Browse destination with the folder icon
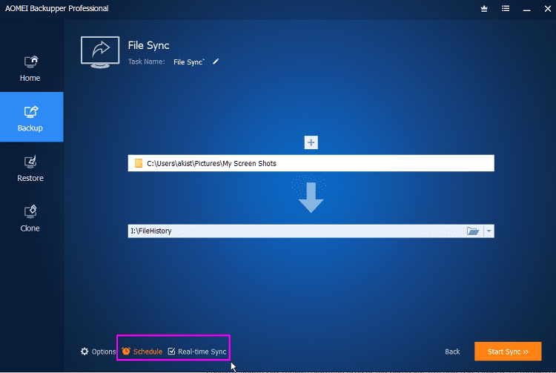This screenshot has width=556, height=373. pyautogui.click(x=473, y=231)
